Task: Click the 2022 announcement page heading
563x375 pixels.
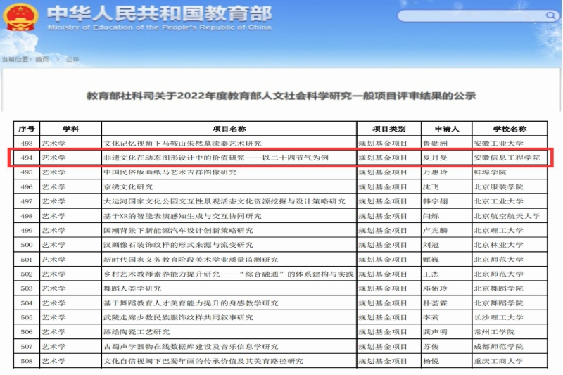Action: pyautogui.click(x=281, y=96)
